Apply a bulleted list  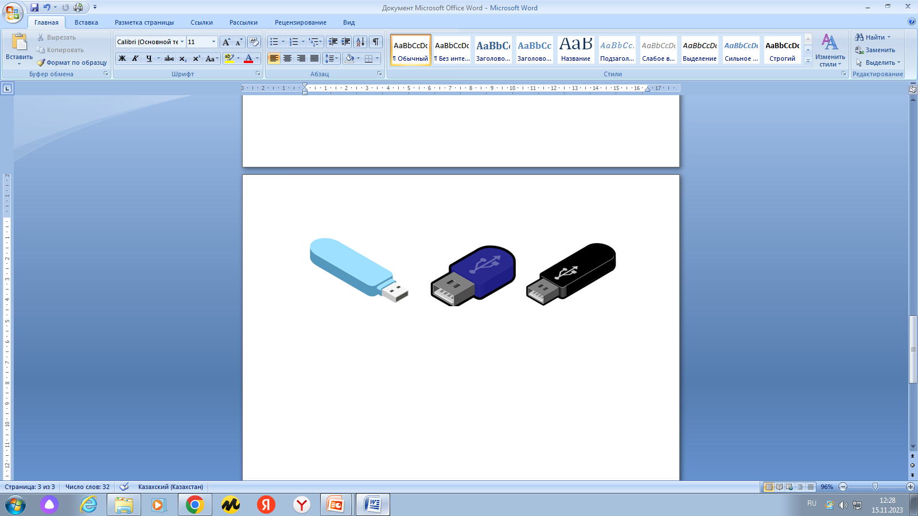274,42
